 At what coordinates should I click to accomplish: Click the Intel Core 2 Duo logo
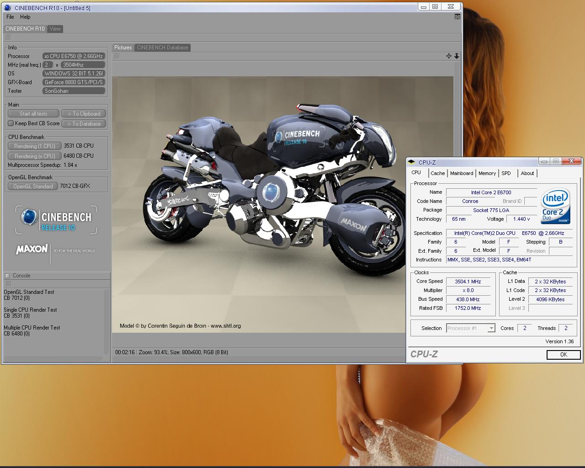[x=556, y=206]
